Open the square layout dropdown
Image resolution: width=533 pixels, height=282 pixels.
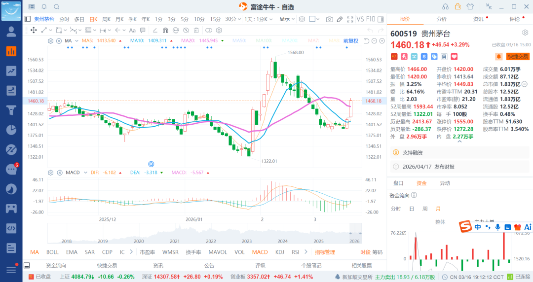coord(314,19)
